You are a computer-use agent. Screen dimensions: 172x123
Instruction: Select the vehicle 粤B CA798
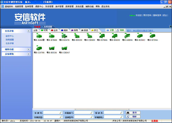(39, 48)
